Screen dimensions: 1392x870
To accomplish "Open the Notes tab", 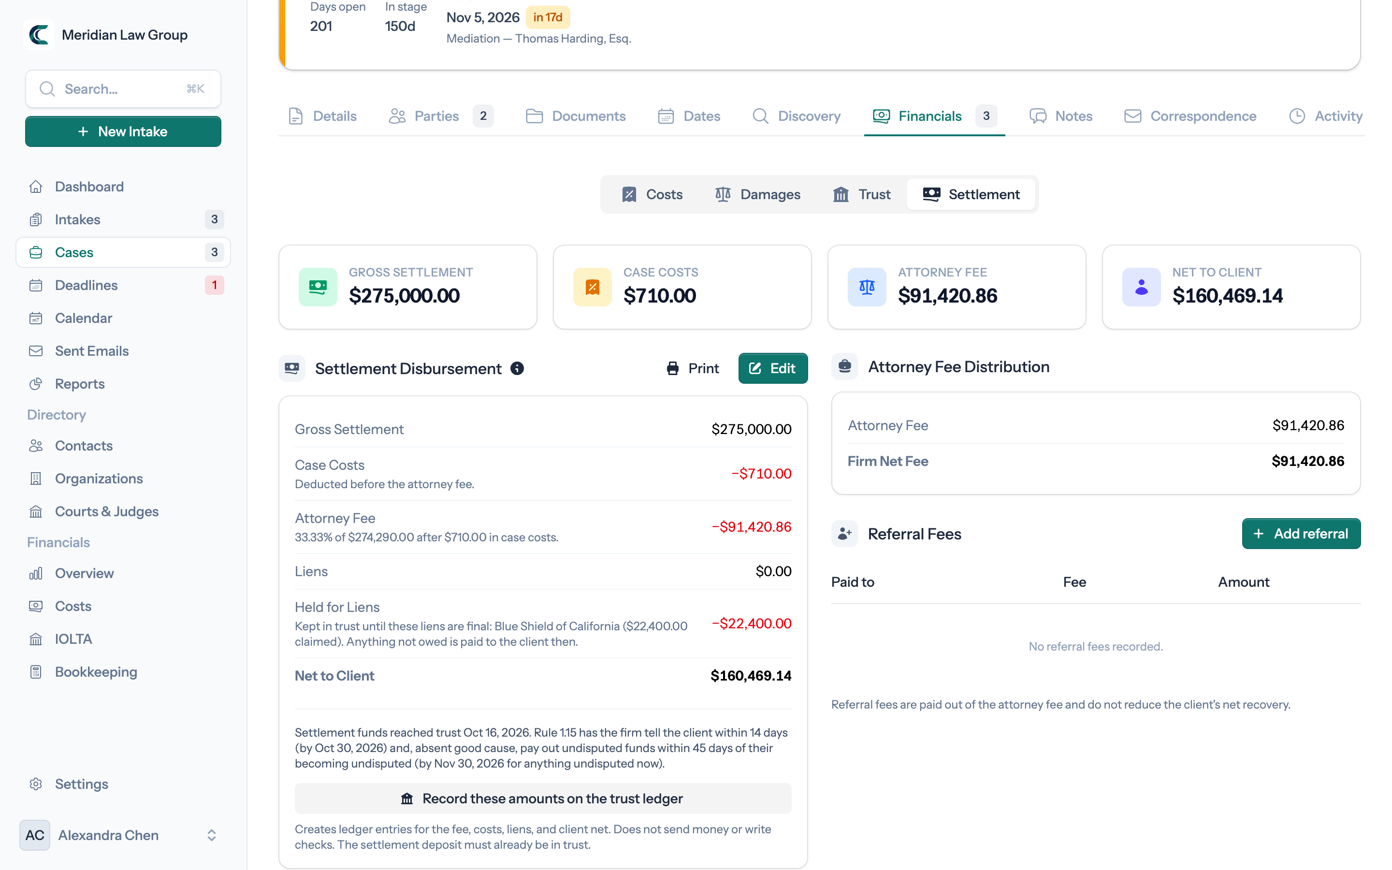I will [1061, 116].
